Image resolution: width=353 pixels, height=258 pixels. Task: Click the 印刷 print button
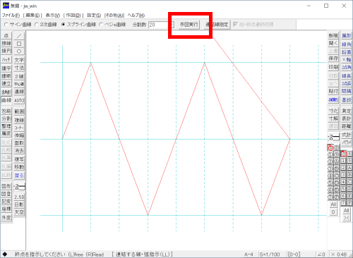click(x=333, y=67)
